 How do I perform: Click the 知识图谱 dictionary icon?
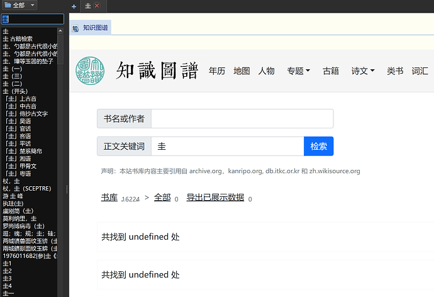click(x=75, y=28)
